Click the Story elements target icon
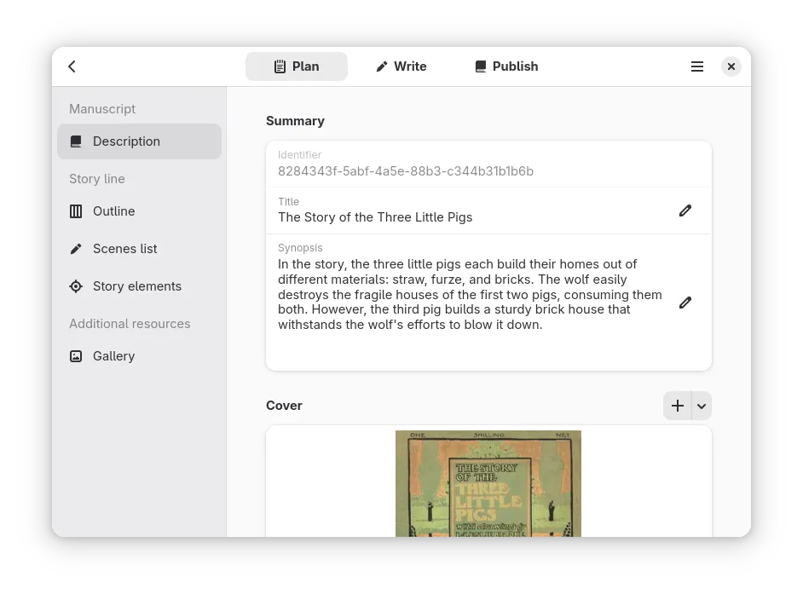The width and height of the screenshot is (803, 594). (x=76, y=286)
